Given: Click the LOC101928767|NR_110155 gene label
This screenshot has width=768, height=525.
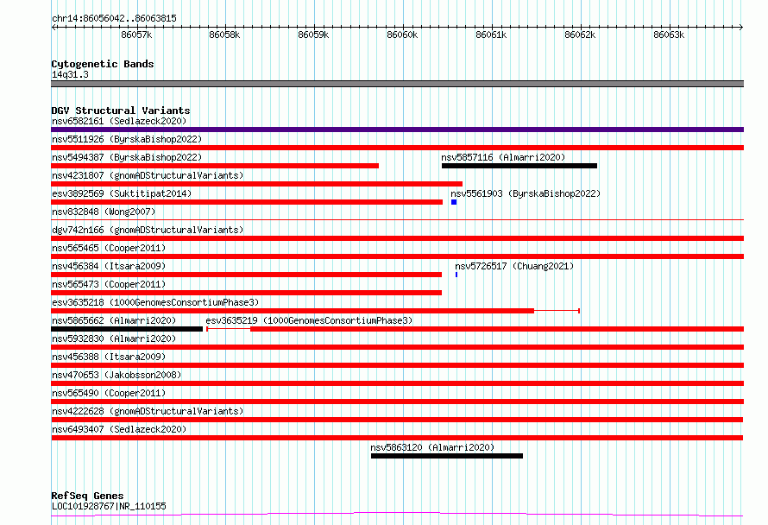Looking at the screenshot, I should point(109,506).
